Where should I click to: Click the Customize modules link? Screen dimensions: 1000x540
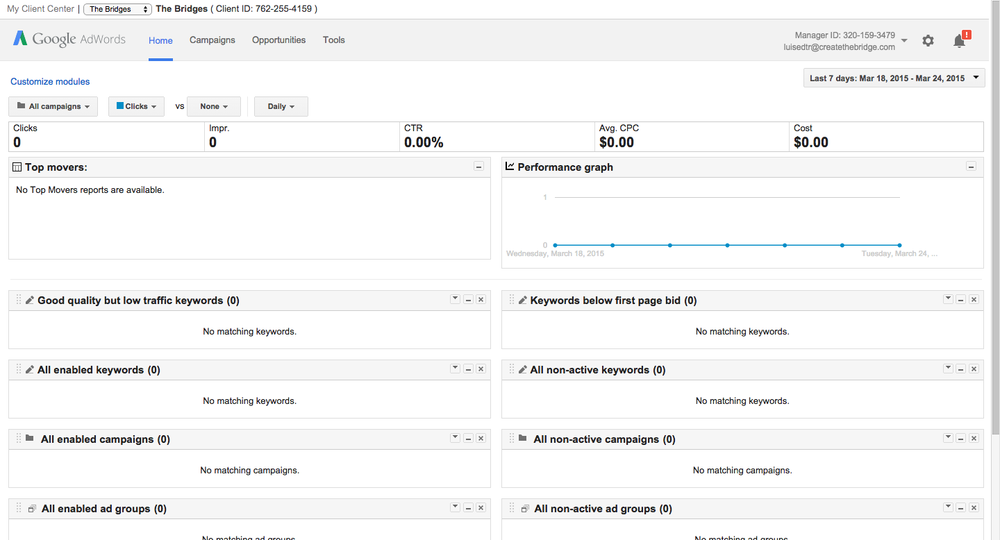tap(50, 81)
